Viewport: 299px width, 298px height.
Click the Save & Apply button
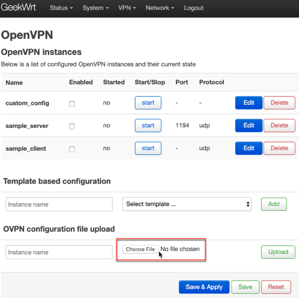click(x=204, y=287)
